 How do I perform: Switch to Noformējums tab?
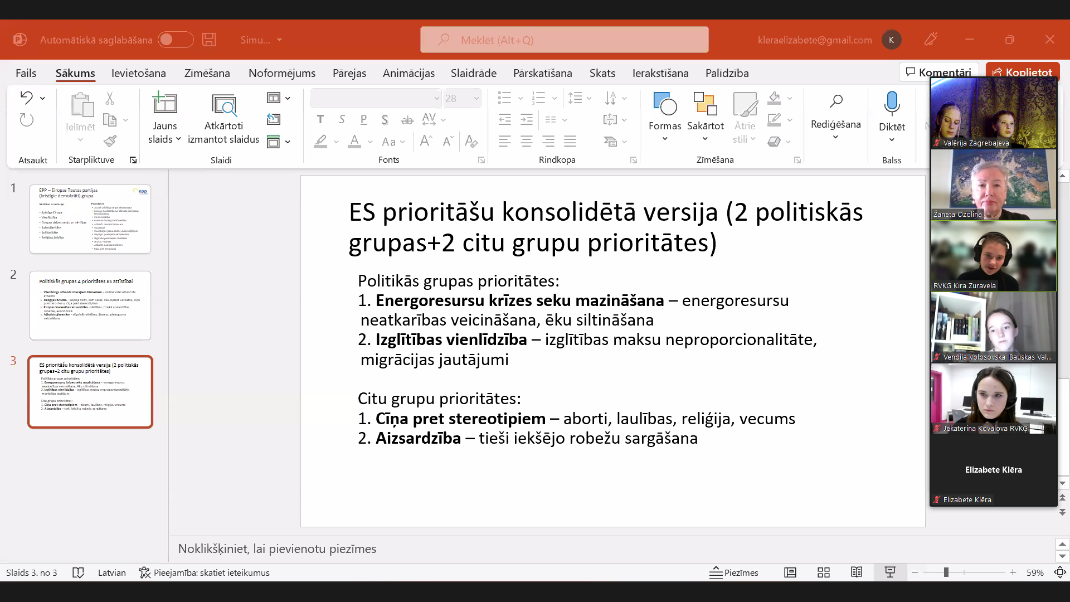[282, 73]
